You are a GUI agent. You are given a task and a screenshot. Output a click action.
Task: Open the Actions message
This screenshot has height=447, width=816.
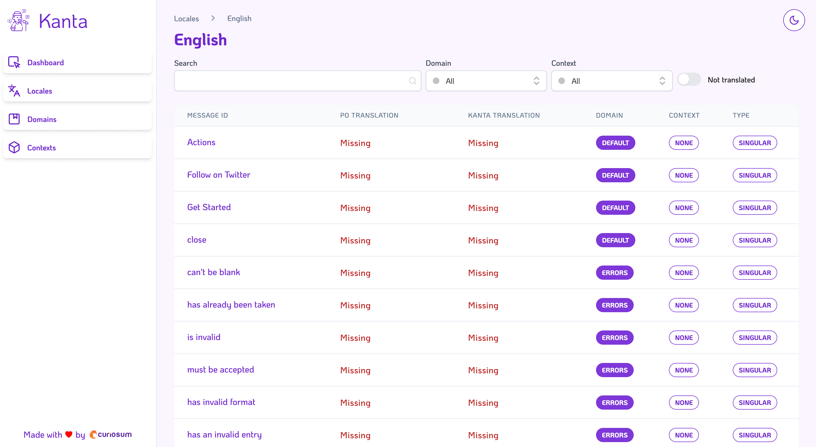coord(201,142)
